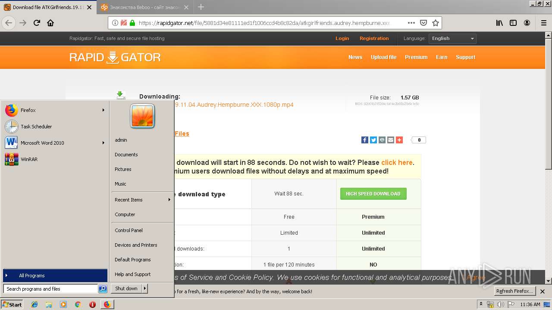The image size is (552, 310).
Task: Open the Firefox home page
Action: click(x=50, y=23)
